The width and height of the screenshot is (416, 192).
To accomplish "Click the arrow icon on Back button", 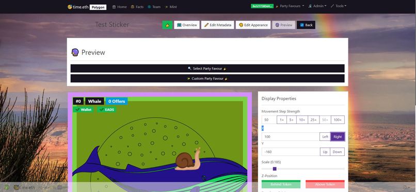I will [301, 25].
